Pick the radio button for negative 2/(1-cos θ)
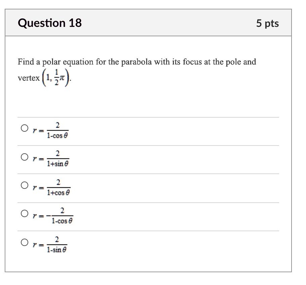306x285 pixels. (x=25, y=213)
